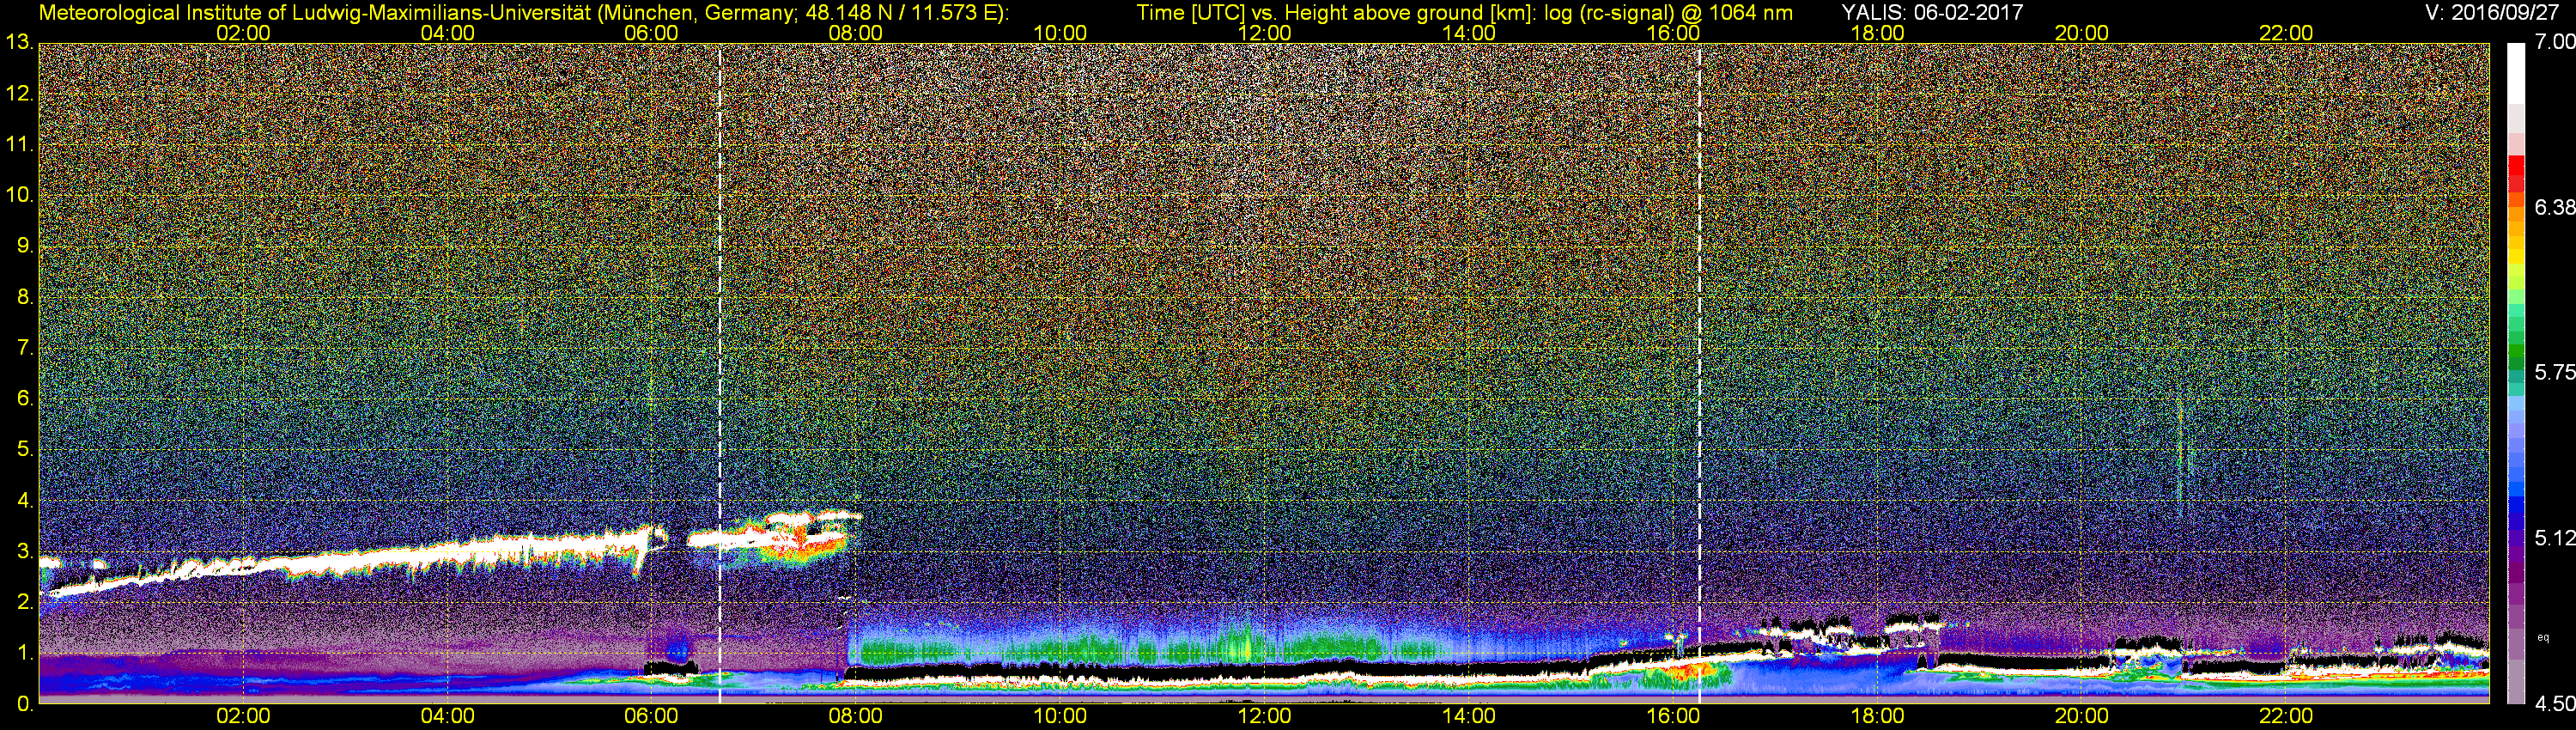
Task: Click the 13 label on the height axis
Action: pyautogui.click(x=18, y=42)
